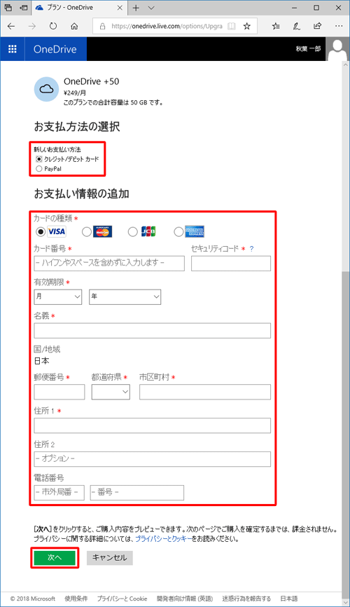Open reading view book icon
The image size is (350, 607).
(231, 26)
